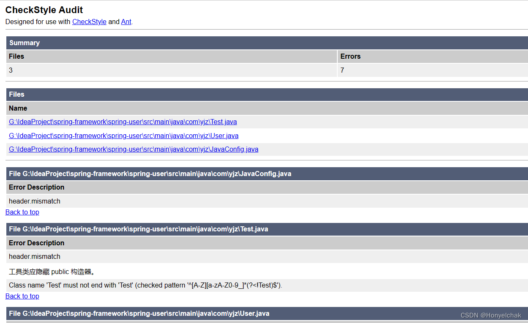This screenshot has height=323, width=528.
Task: Select the header.mismatch error for JavaConfig.java
Action: pyautogui.click(x=35, y=201)
